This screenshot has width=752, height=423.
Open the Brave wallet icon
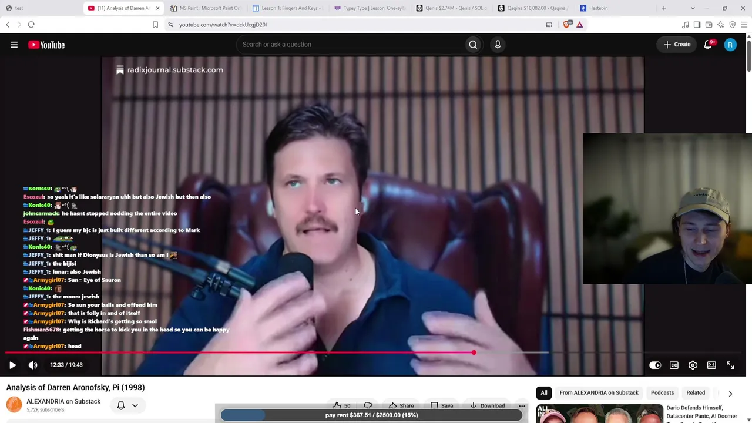pos(709,25)
